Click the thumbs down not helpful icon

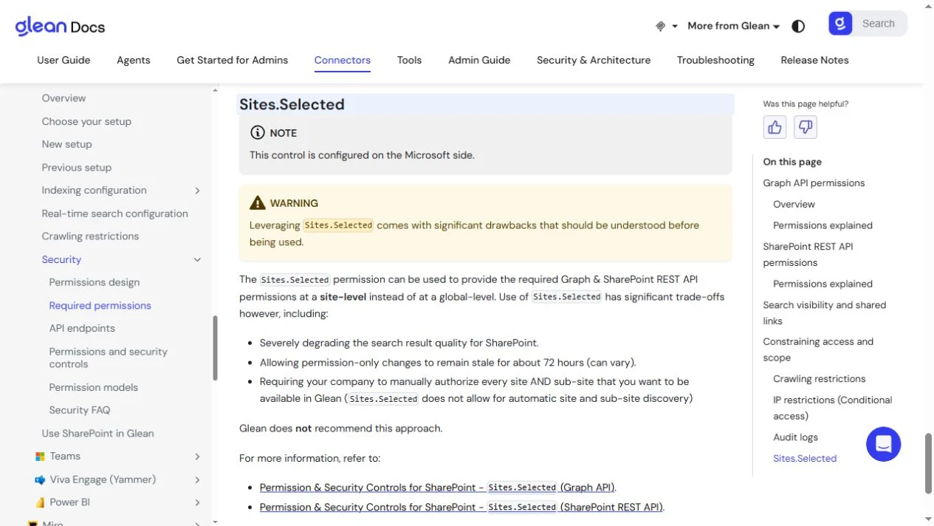click(x=806, y=127)
